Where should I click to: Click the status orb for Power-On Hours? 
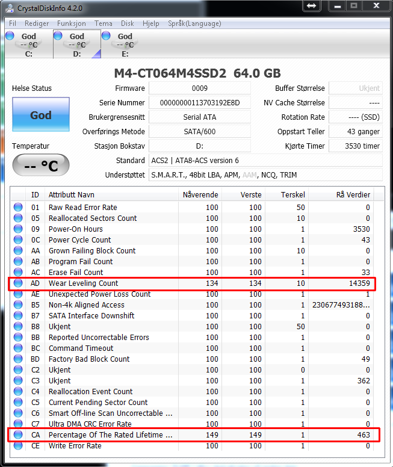[18, 229]
